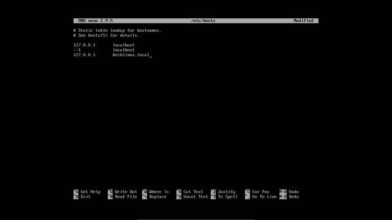The height and width of the screenshot is (220, 392).
Task: Click the ^X key hint beside Exit
Action: (76, 197)
